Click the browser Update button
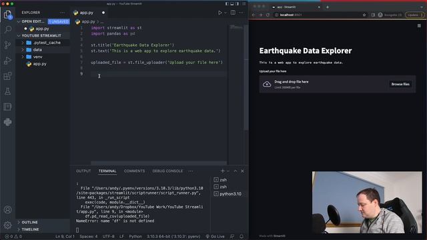This screenshot has height=240, width=427. point(414,15)
